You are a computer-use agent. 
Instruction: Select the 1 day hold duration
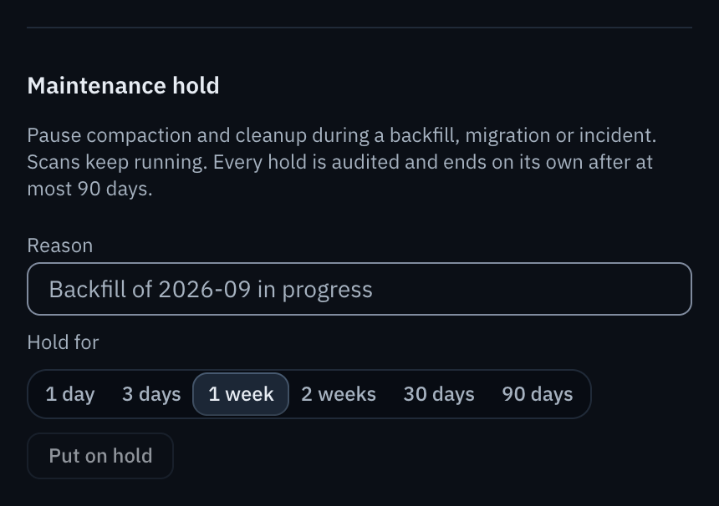coord(70,394)
